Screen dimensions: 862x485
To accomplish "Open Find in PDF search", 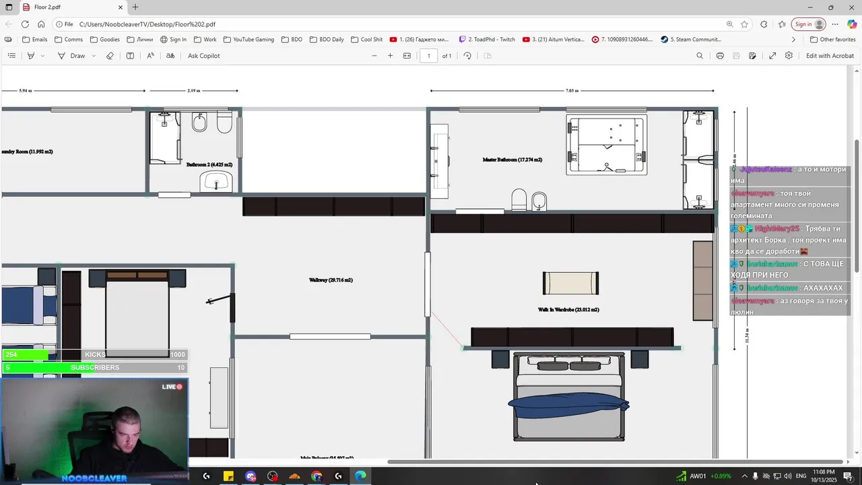I will tap(700, 56).
